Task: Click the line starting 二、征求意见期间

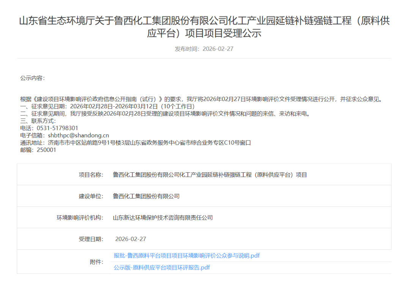Action: 165,114
